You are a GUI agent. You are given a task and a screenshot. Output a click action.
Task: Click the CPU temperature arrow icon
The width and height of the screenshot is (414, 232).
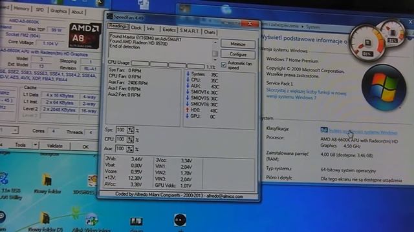click(188, 80)
